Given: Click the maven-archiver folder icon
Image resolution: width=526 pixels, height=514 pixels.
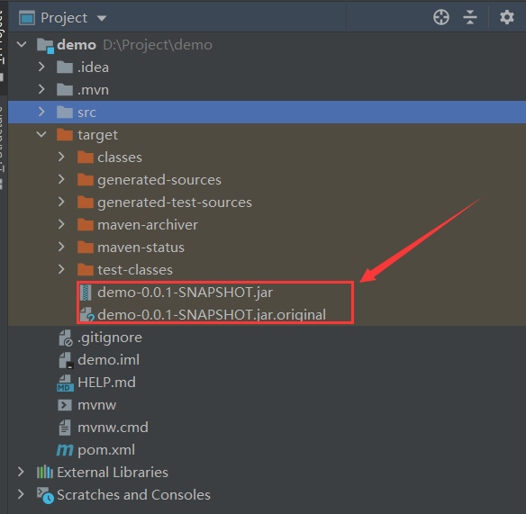Looking at the screenshot, I should (x=86, y=224).
